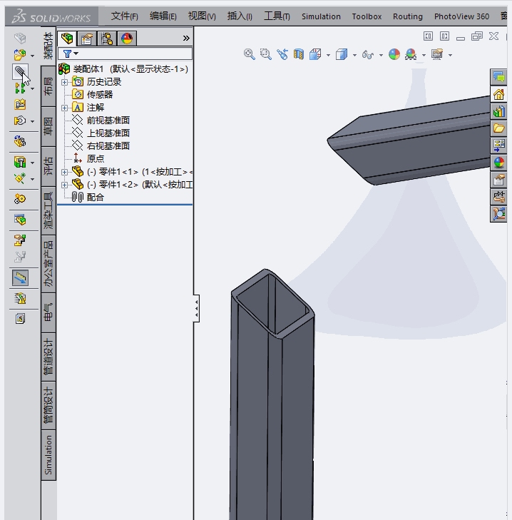Open the Smart Fasteners tool

pos(20,104)
